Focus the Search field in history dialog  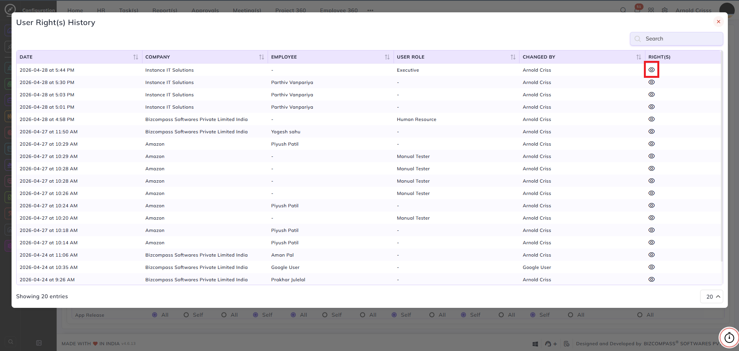[x=676, y=39]
